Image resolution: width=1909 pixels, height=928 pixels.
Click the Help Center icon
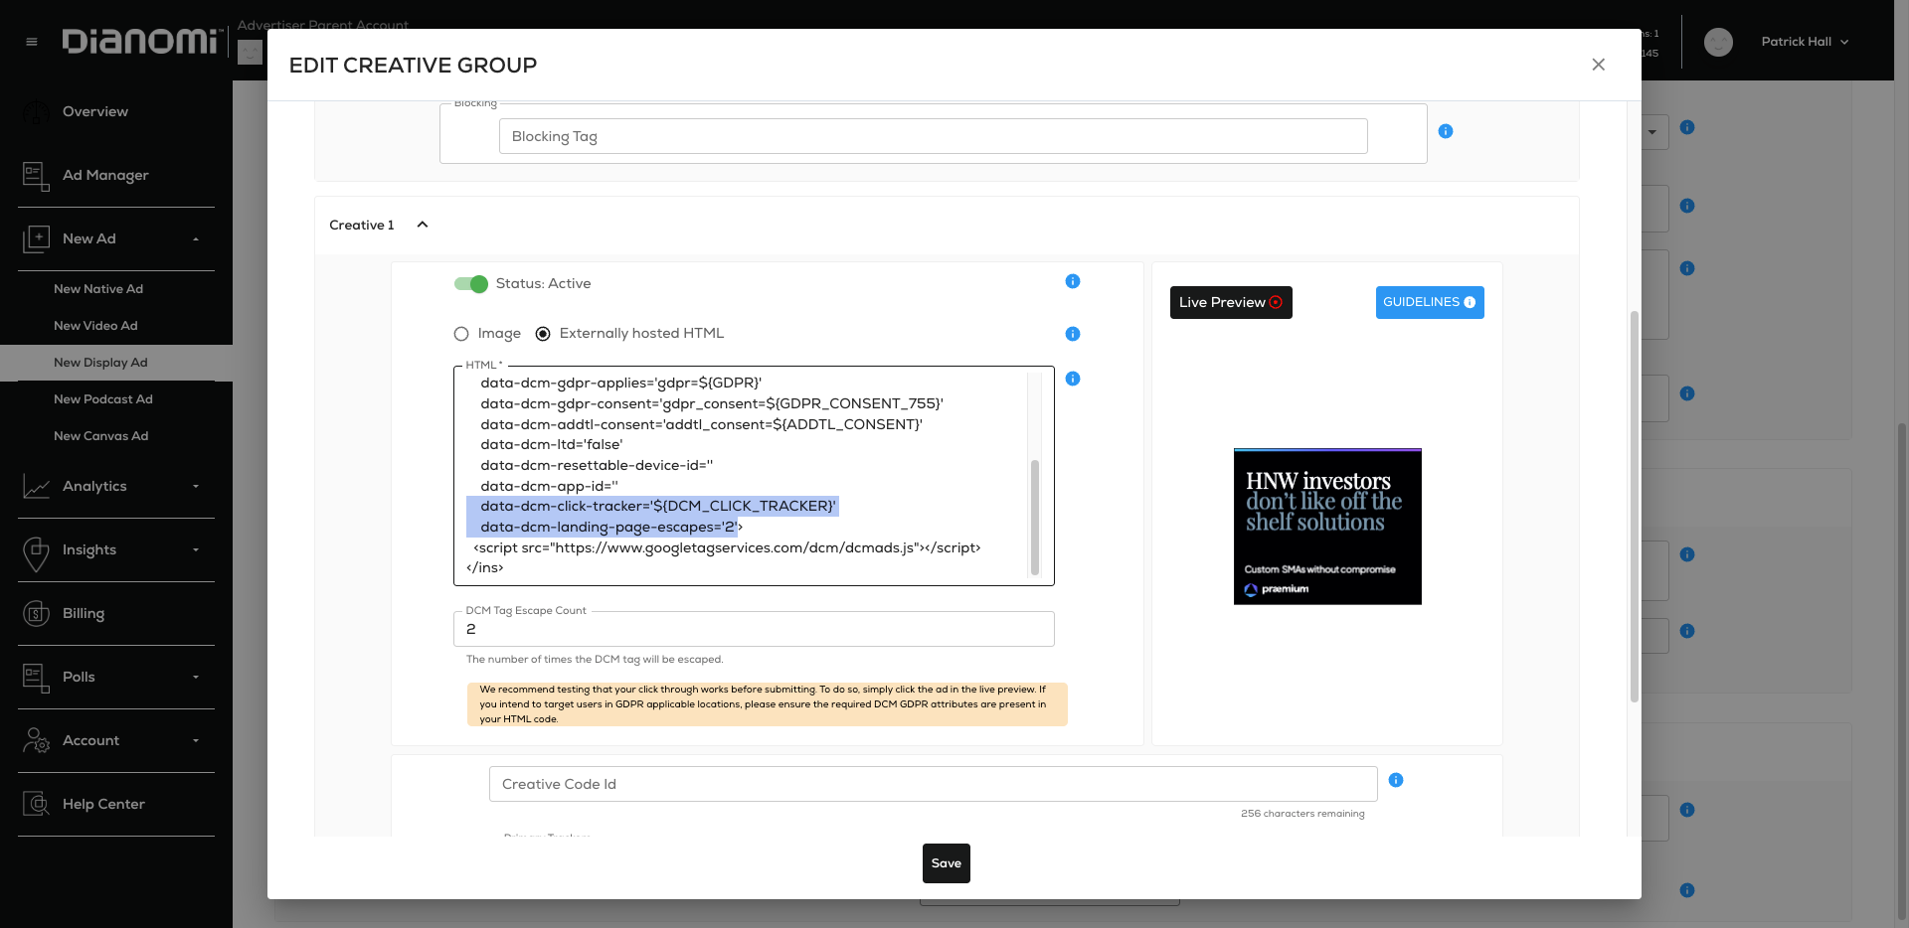[x=36, y=805]
